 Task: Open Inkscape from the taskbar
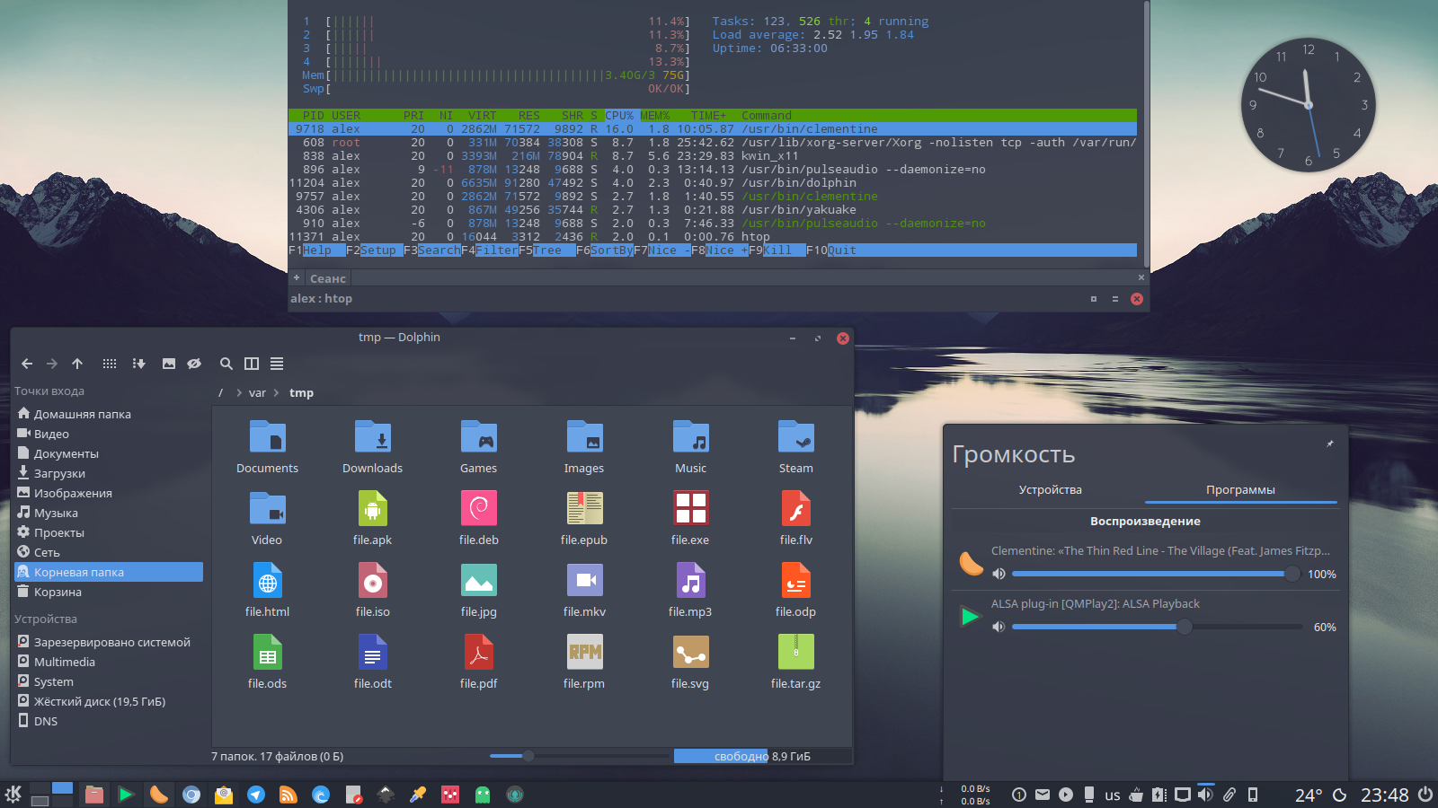point(386,795)
